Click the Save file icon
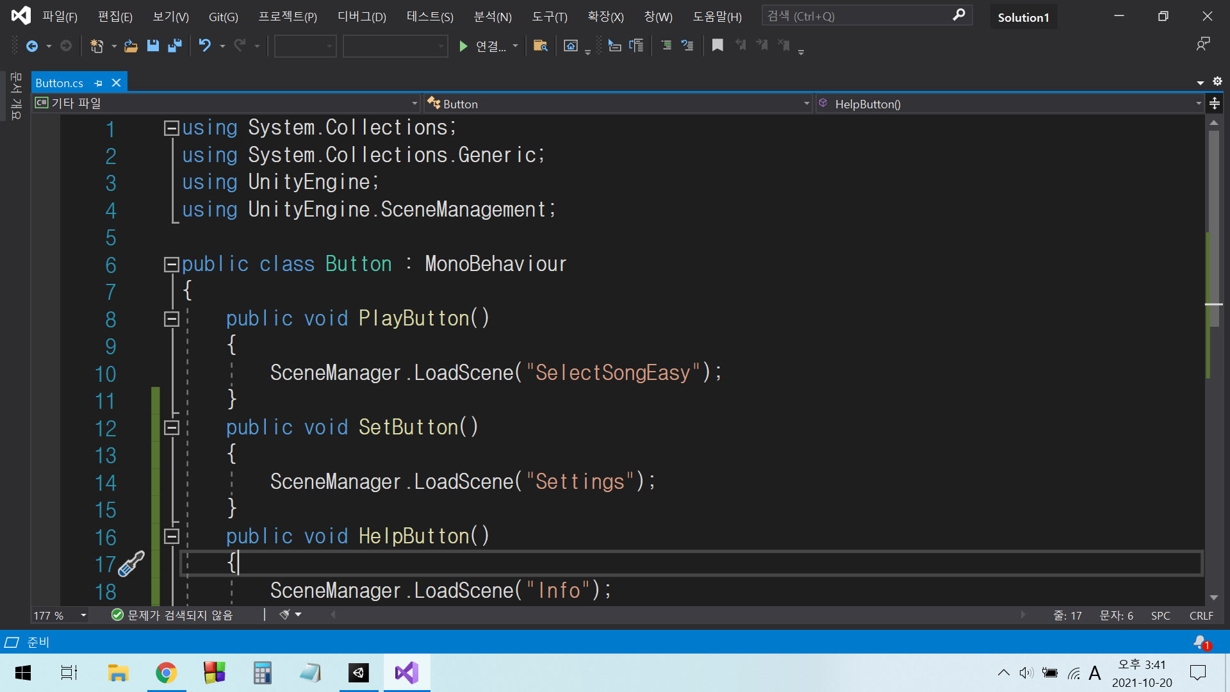This screenshot has width=1230, height=692. point(152,45)
